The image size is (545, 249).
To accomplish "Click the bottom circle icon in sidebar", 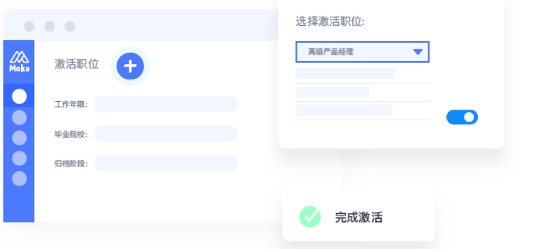I will click(x=19, y=179).
